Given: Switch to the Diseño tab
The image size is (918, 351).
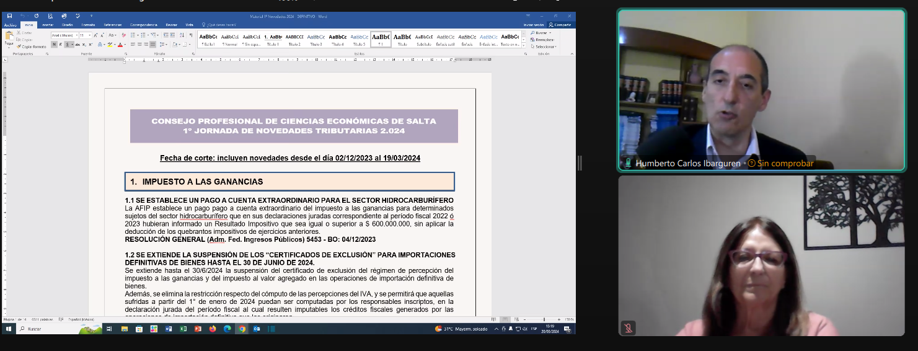Looking at the screenshot, I should tap(68, 25).
